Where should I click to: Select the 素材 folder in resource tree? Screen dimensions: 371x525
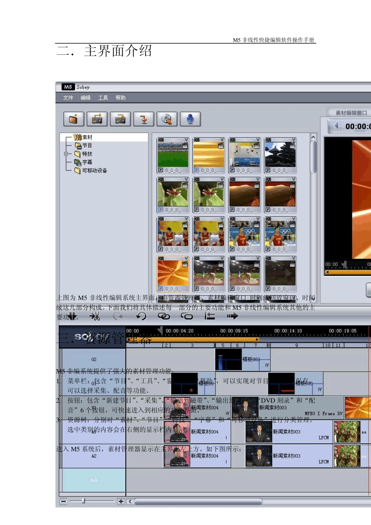[x=83, y=137]
